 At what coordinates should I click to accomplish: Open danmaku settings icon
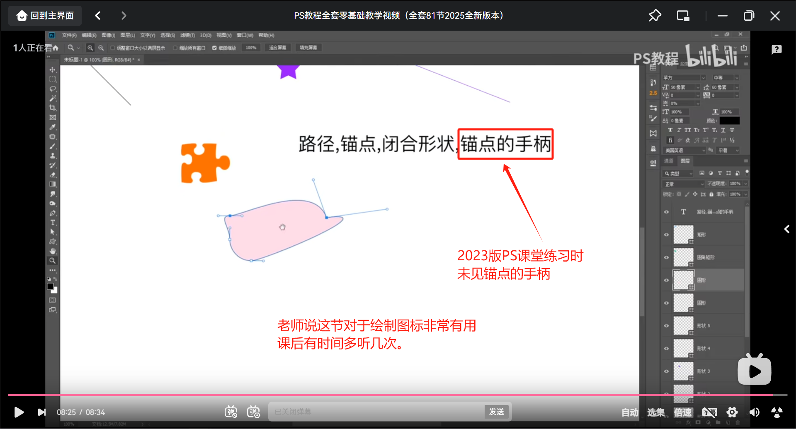coord(253,412)
